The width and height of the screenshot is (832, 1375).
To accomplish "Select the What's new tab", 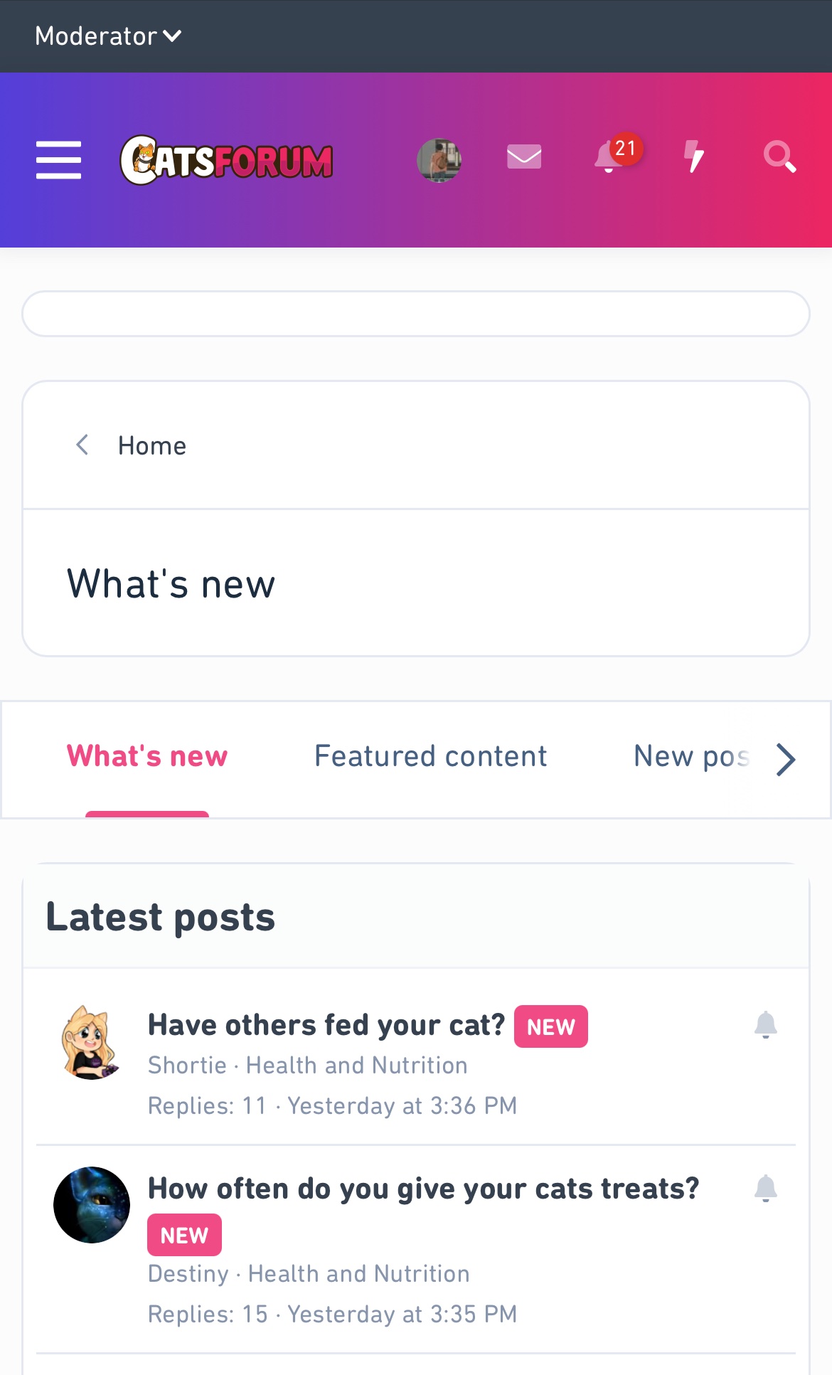I will click(x=147, y=756).
